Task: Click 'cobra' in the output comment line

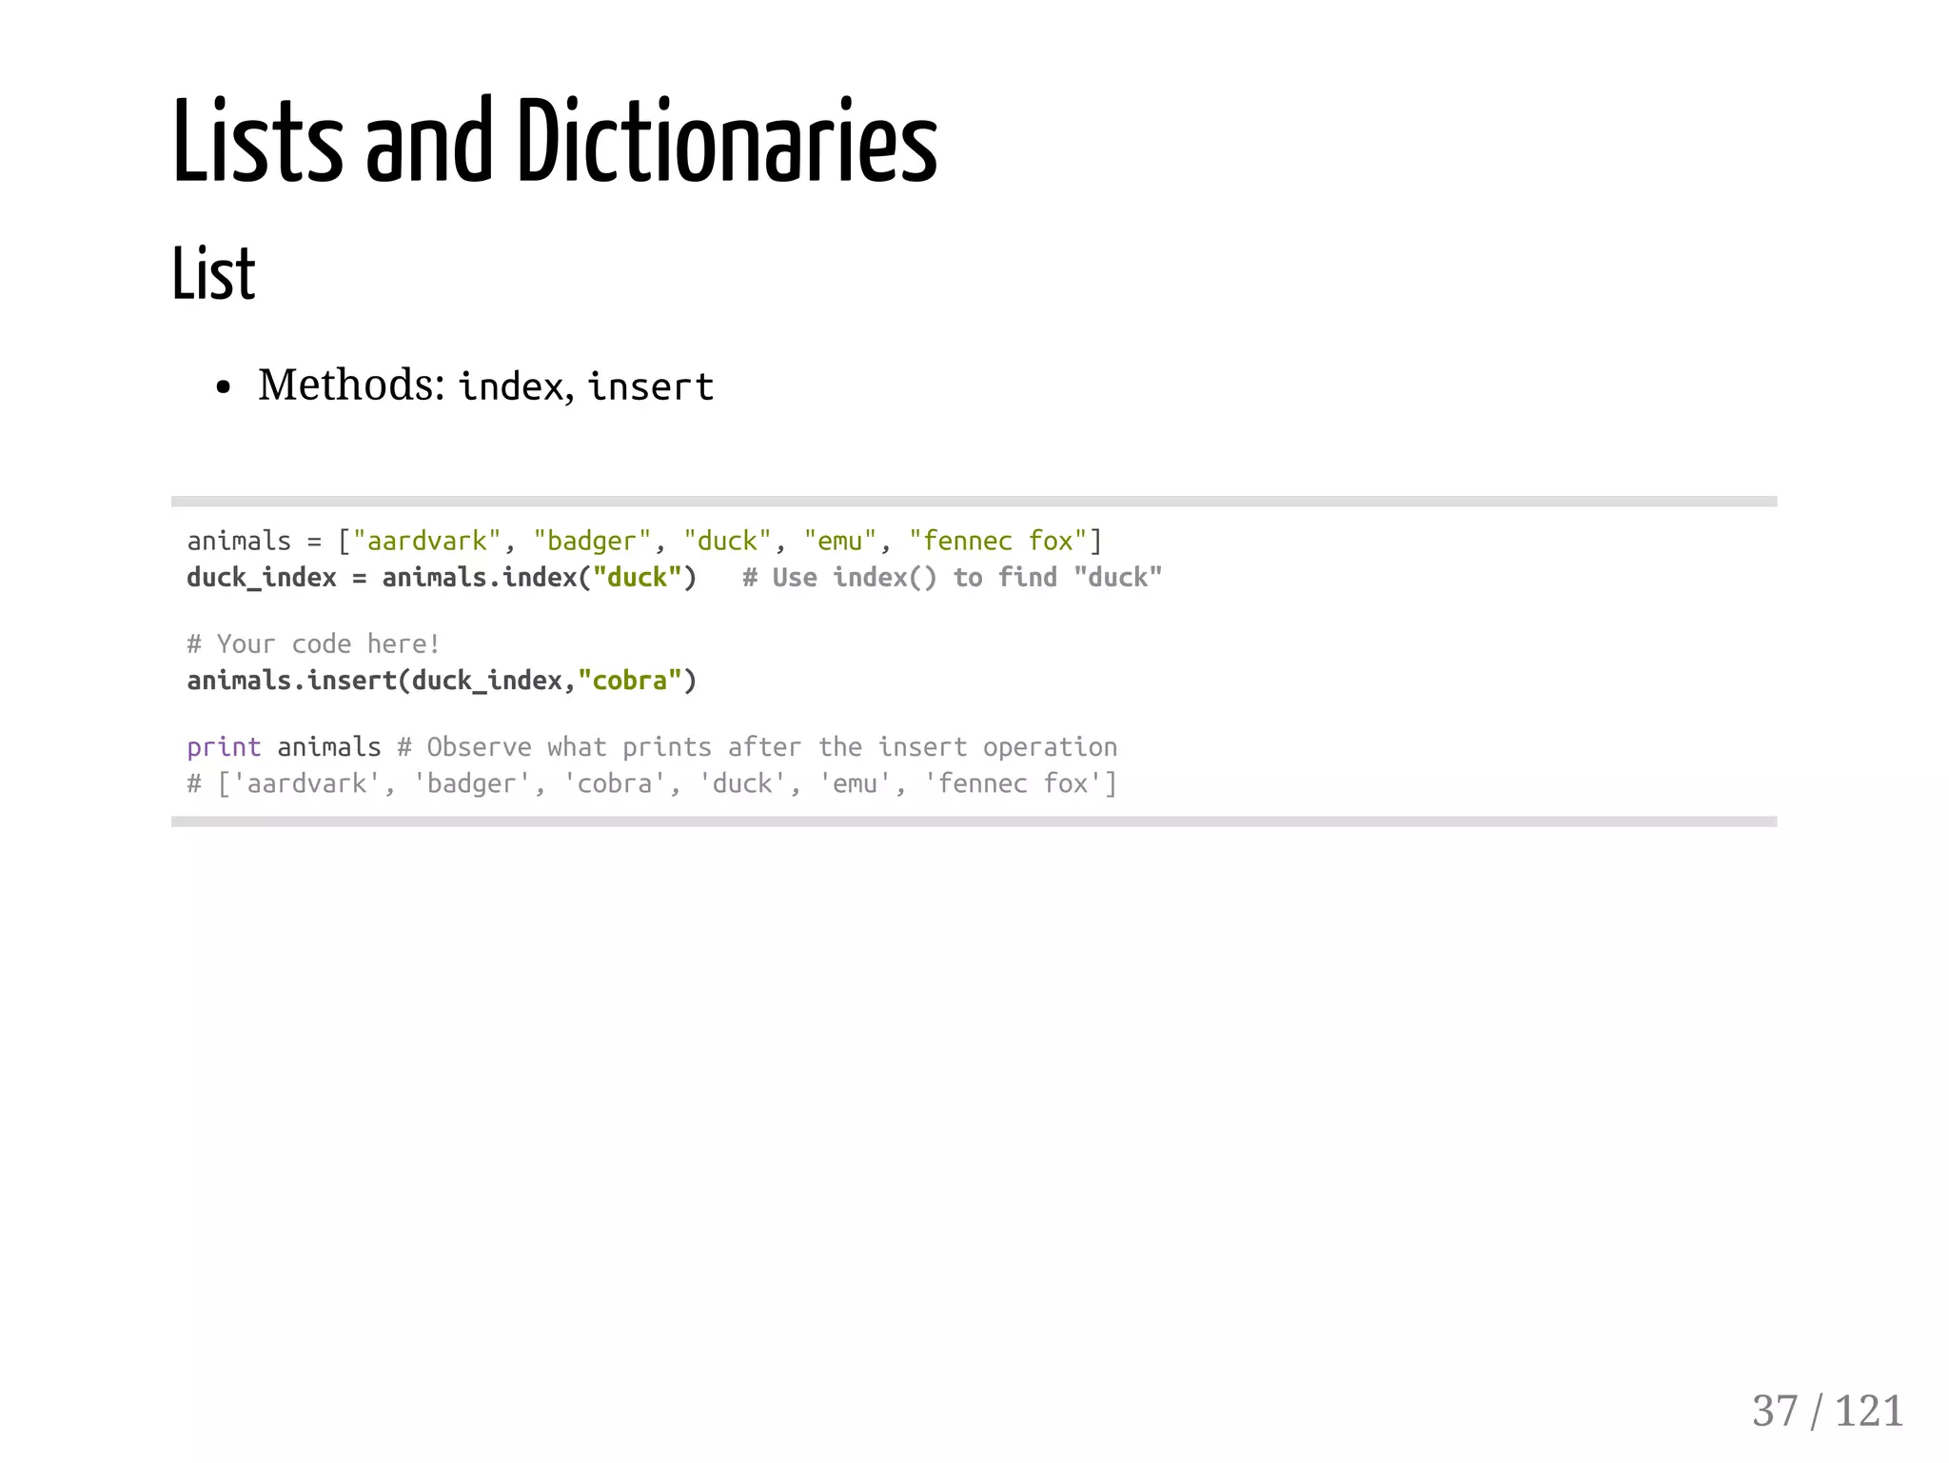Action: click(x=614, y=784)
